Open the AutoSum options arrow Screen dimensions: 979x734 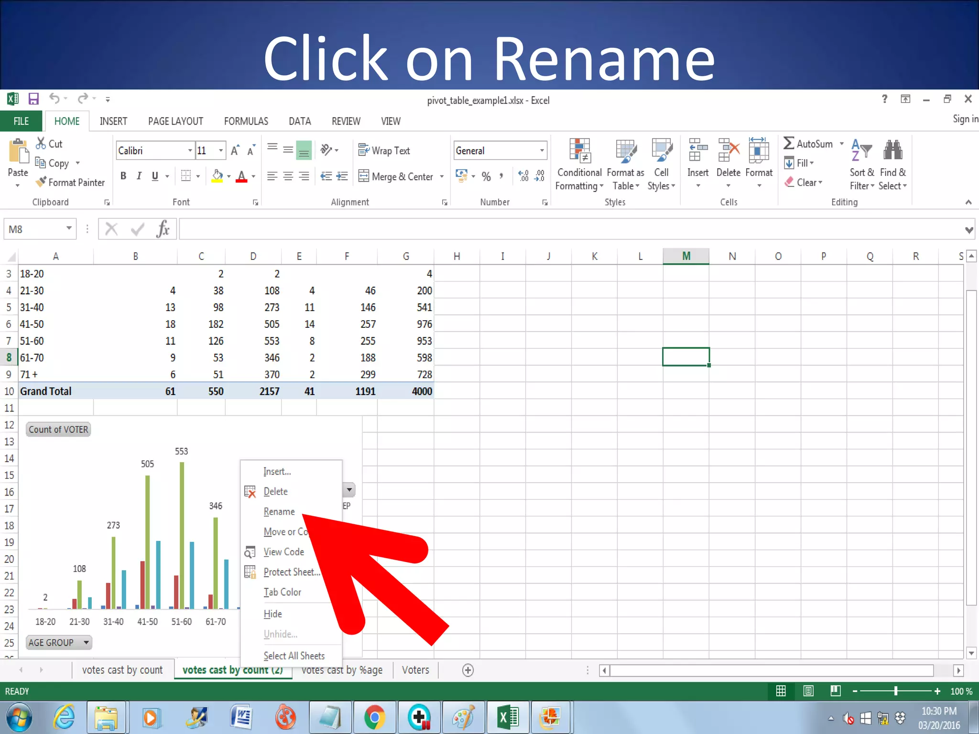841,143
